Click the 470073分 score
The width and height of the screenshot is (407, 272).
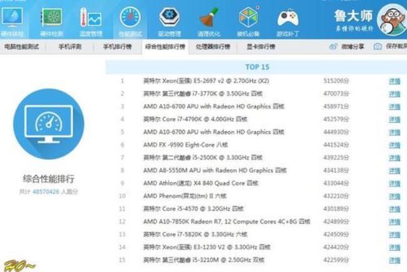point(336,93)
